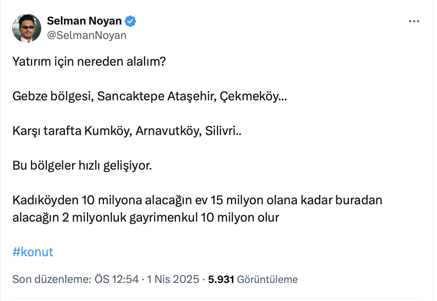Screen dimensions: 437x301
Task: Open Selman Noyan's profile picture
Action: coord(27,28)
